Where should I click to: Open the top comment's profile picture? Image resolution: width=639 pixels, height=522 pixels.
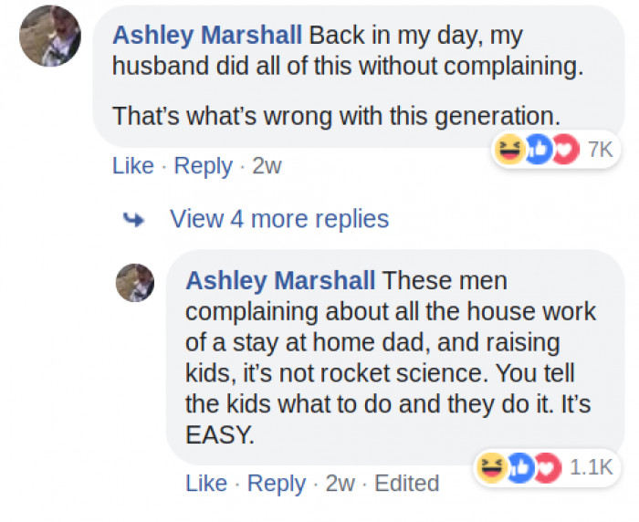[x=50, y=36]
